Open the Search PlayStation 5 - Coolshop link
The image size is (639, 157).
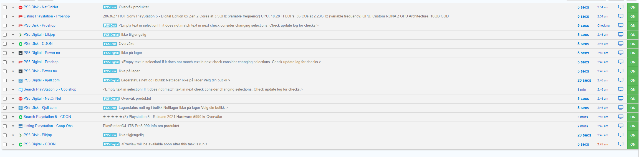click(50, 89)
